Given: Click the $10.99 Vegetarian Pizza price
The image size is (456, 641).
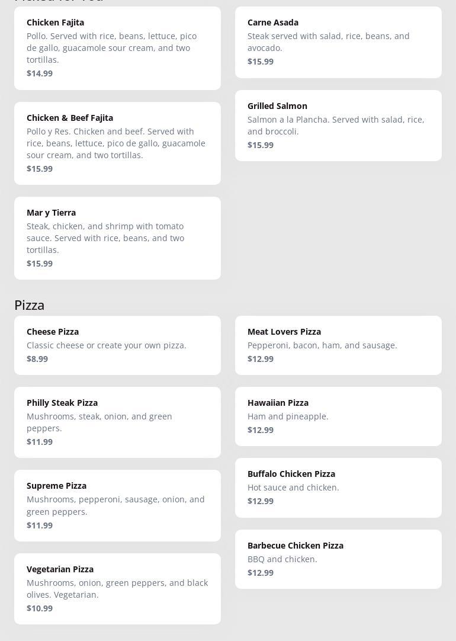Looking at the screenshot, I should pyautogui.click(x=40, y=608).
